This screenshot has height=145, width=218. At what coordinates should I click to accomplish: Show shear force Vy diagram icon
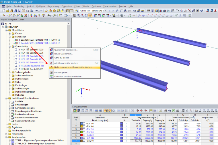click(147, 15)
